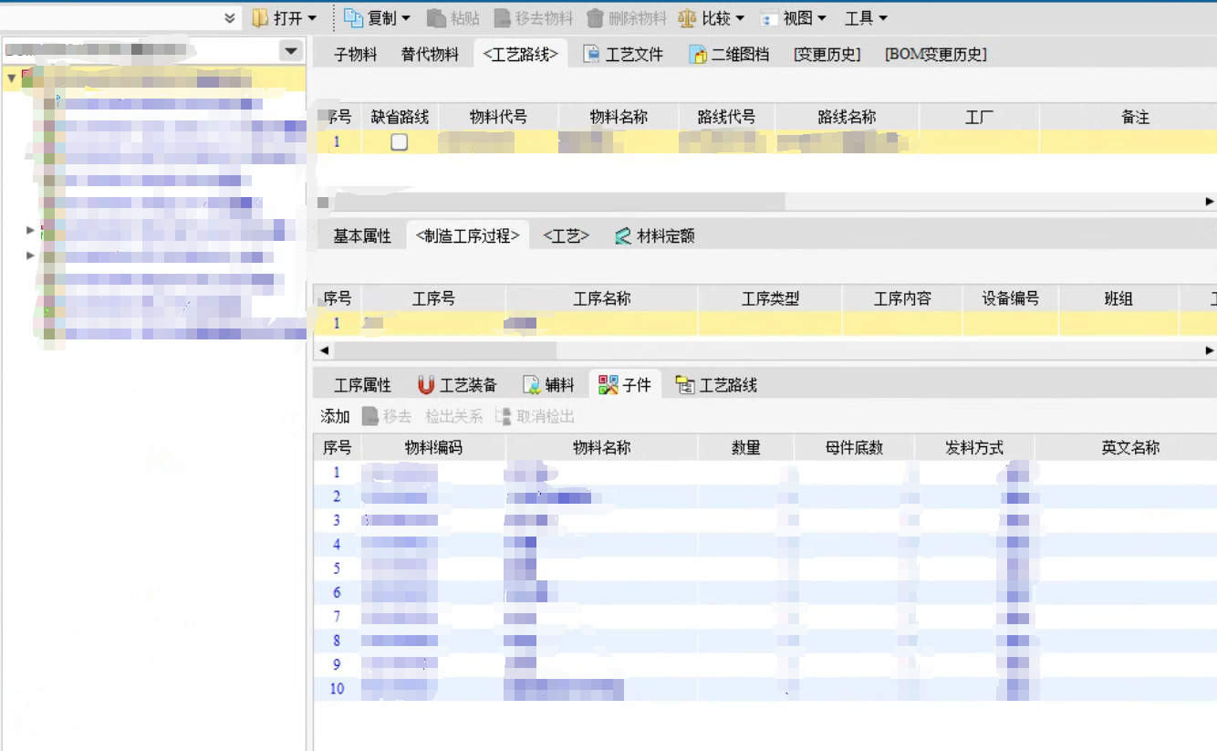Select row 7 in the 子件 table
The width and height of the screenshot is (1217, 751).
[x=765, y=617]
